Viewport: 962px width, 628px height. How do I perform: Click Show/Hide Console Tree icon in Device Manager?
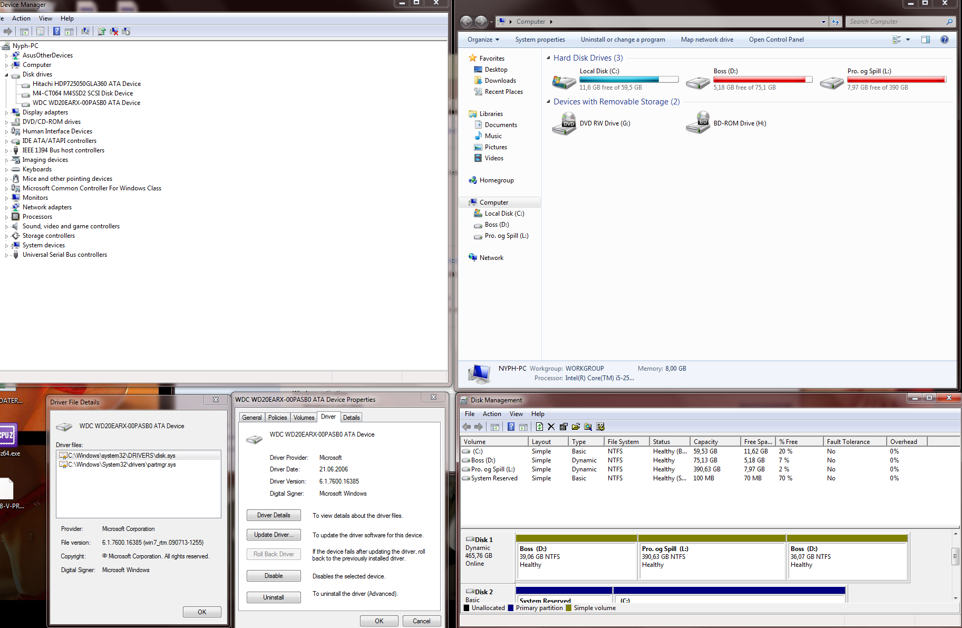coord(24,32)
